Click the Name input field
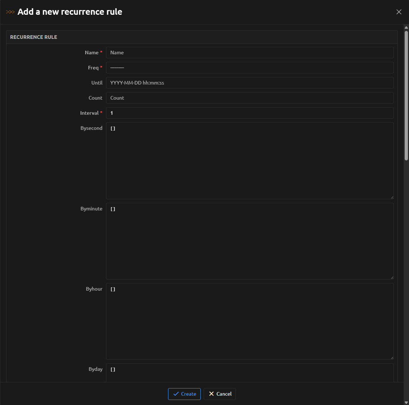The width and height of the screenshot is (409, 405). pyautogui.click(x=250, y=53)
